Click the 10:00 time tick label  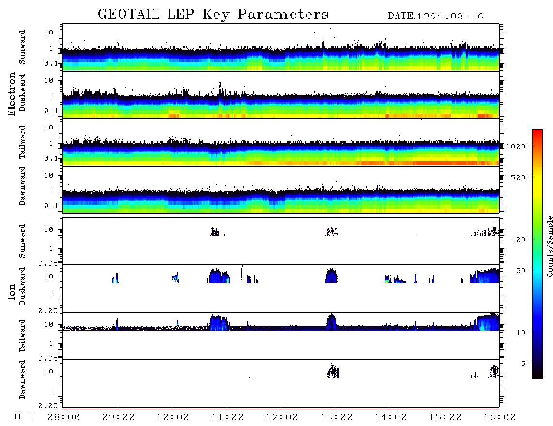pyautogui.click(x=173, y=418)
